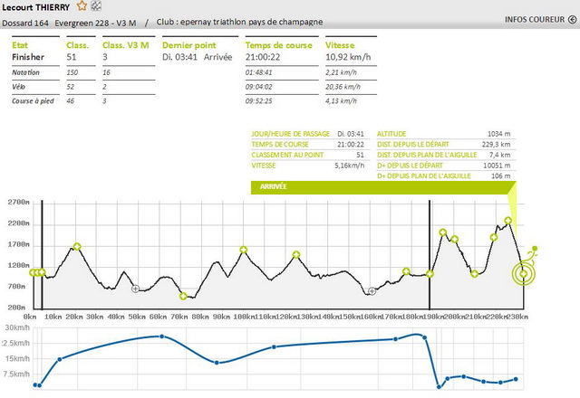
Task: Click the CLASSEMENT AU POINT label
Action: [287, 155]
